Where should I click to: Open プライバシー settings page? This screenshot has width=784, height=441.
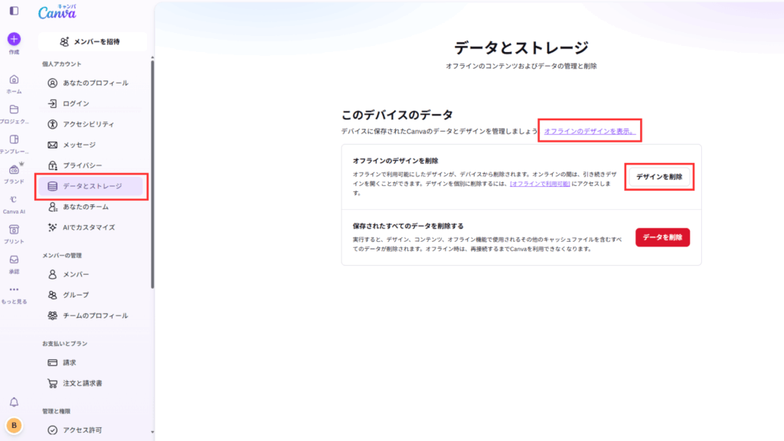click(x=82, y=165)
